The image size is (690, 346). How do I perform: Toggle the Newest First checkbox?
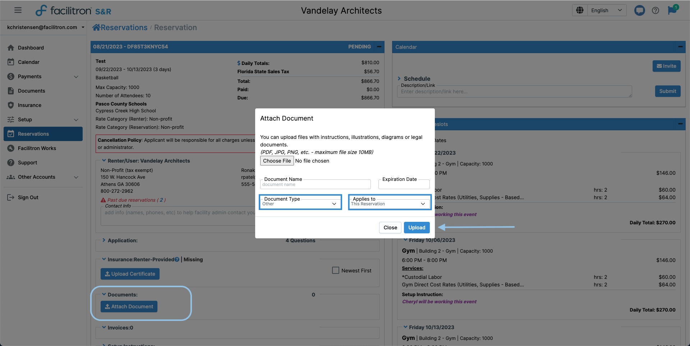(336, 270)
